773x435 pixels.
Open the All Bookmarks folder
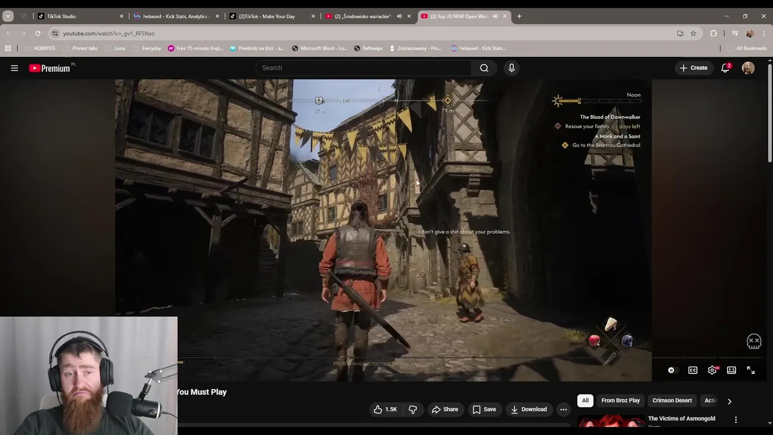tap(746, 48)
